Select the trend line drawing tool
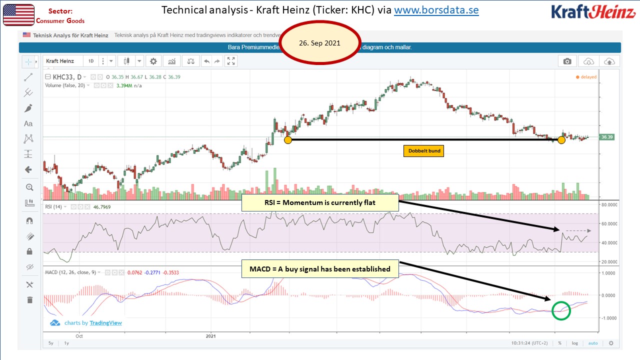This screenshot has height=360, width=640. coord(28,77)
